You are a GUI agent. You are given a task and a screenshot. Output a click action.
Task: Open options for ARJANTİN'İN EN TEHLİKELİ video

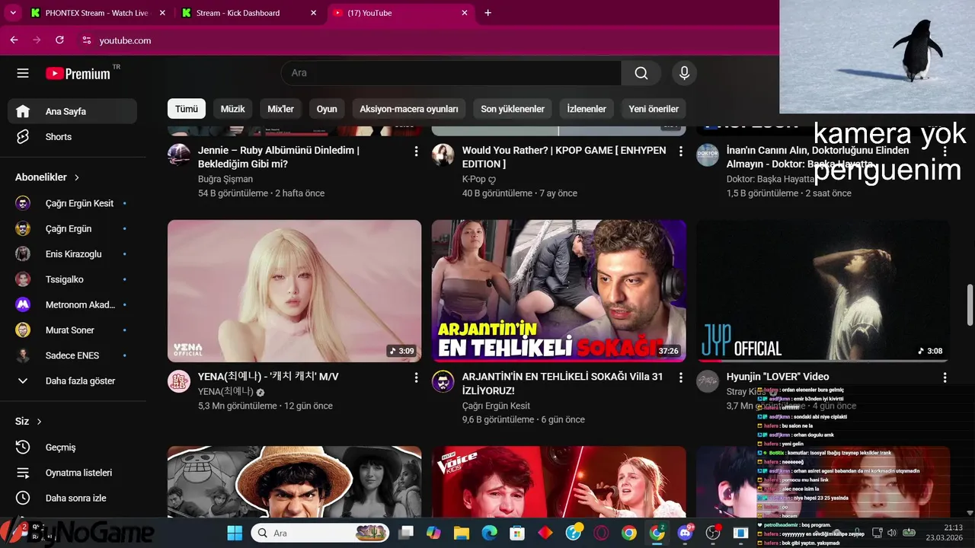point(681,378)
